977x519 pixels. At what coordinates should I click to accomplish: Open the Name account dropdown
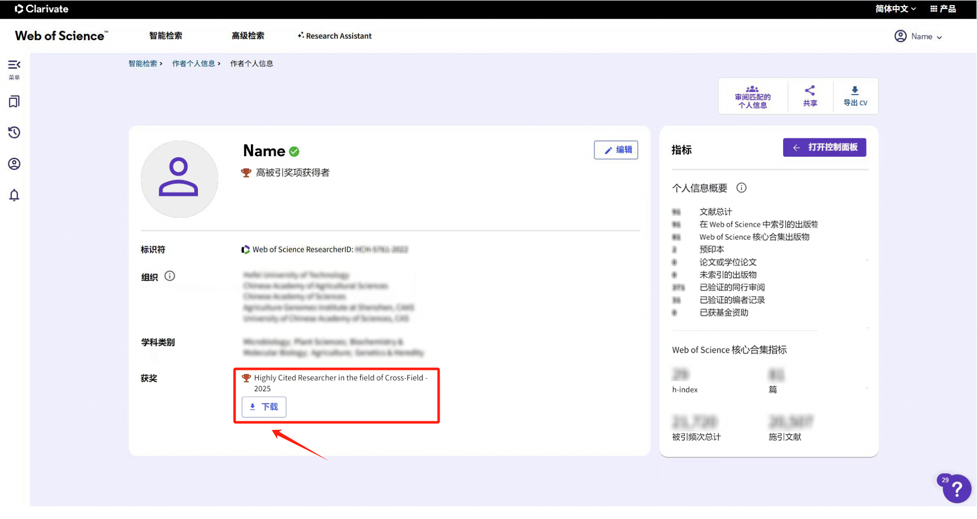click(x=919, y=36)
